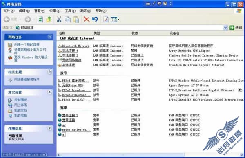Image resolution: width=245 pixels, height=158 pixels.
Task: Open the address bar dropdown arrow
Action: [x=225, y=28]
